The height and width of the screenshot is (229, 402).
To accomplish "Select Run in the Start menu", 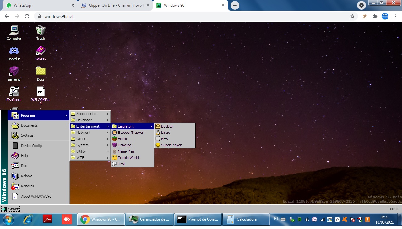I will (39, 166).
